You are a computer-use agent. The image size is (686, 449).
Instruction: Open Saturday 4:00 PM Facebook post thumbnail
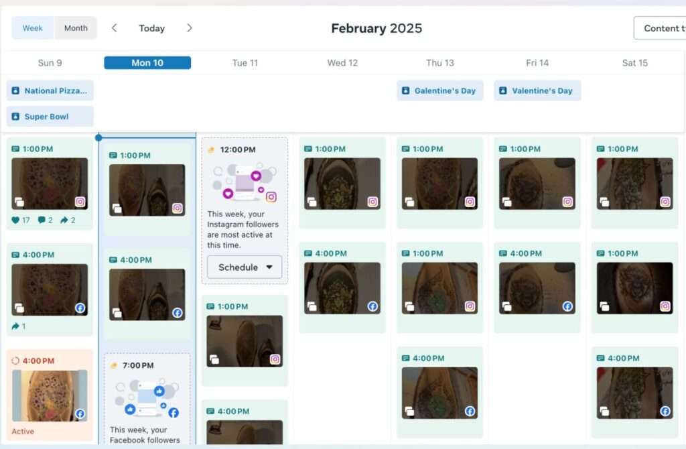tap(634, 393)
